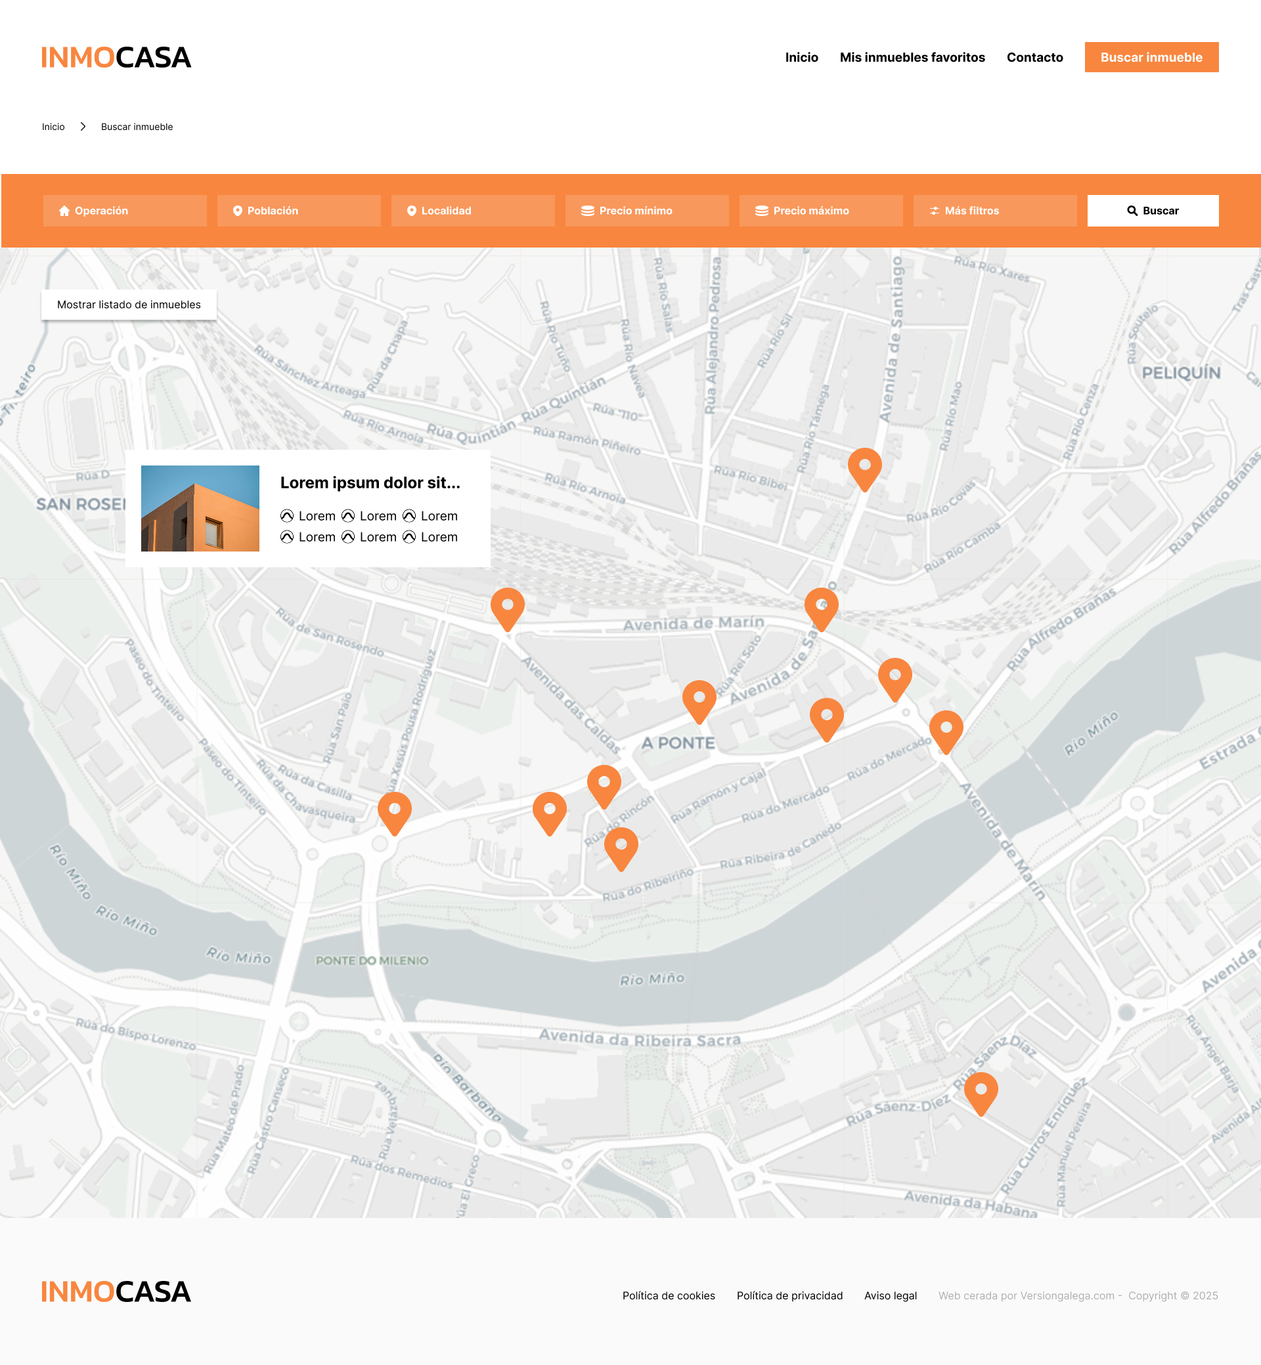Click the coins icon in Precio máximo
This screenshot has height=1365, width=1261.
pos(761,211)
